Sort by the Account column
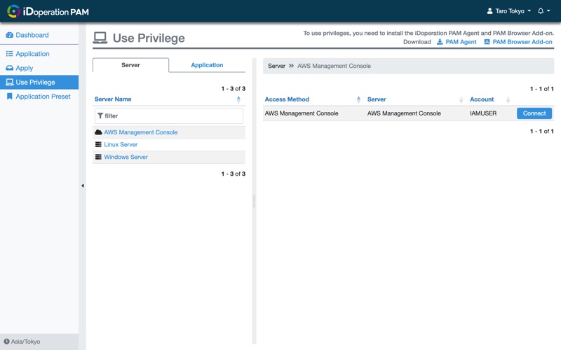 [x=482, y=99]
